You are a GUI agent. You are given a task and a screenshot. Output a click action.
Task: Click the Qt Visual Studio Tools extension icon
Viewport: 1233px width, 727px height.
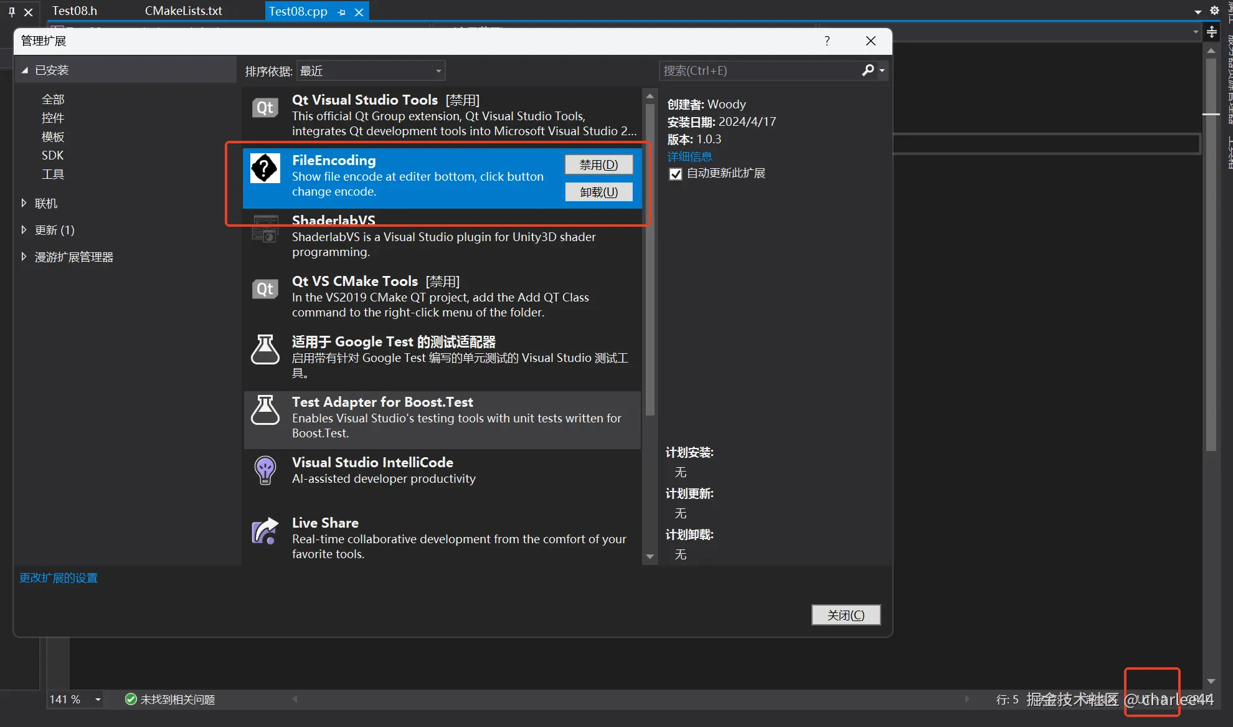[265, 108]
